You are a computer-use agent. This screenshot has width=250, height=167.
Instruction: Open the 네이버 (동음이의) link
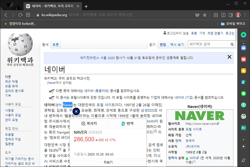click(97, 91)
